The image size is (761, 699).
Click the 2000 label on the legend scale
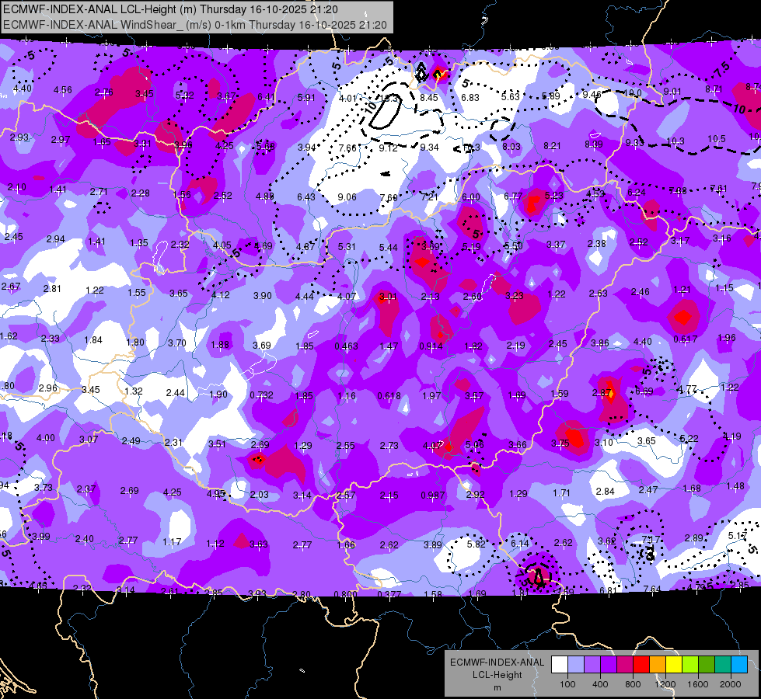(x=731, y=684)
